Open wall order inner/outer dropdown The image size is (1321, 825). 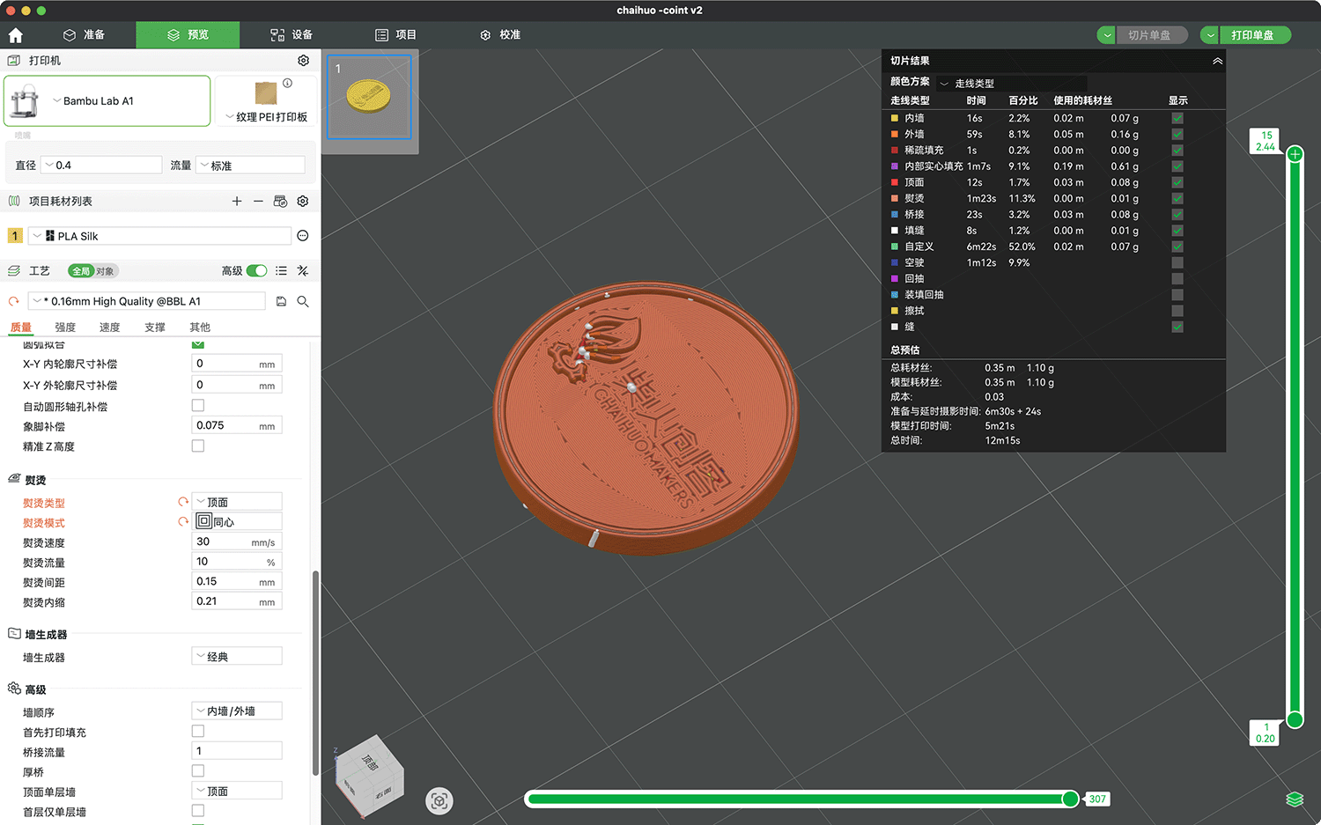coord(237,711)
